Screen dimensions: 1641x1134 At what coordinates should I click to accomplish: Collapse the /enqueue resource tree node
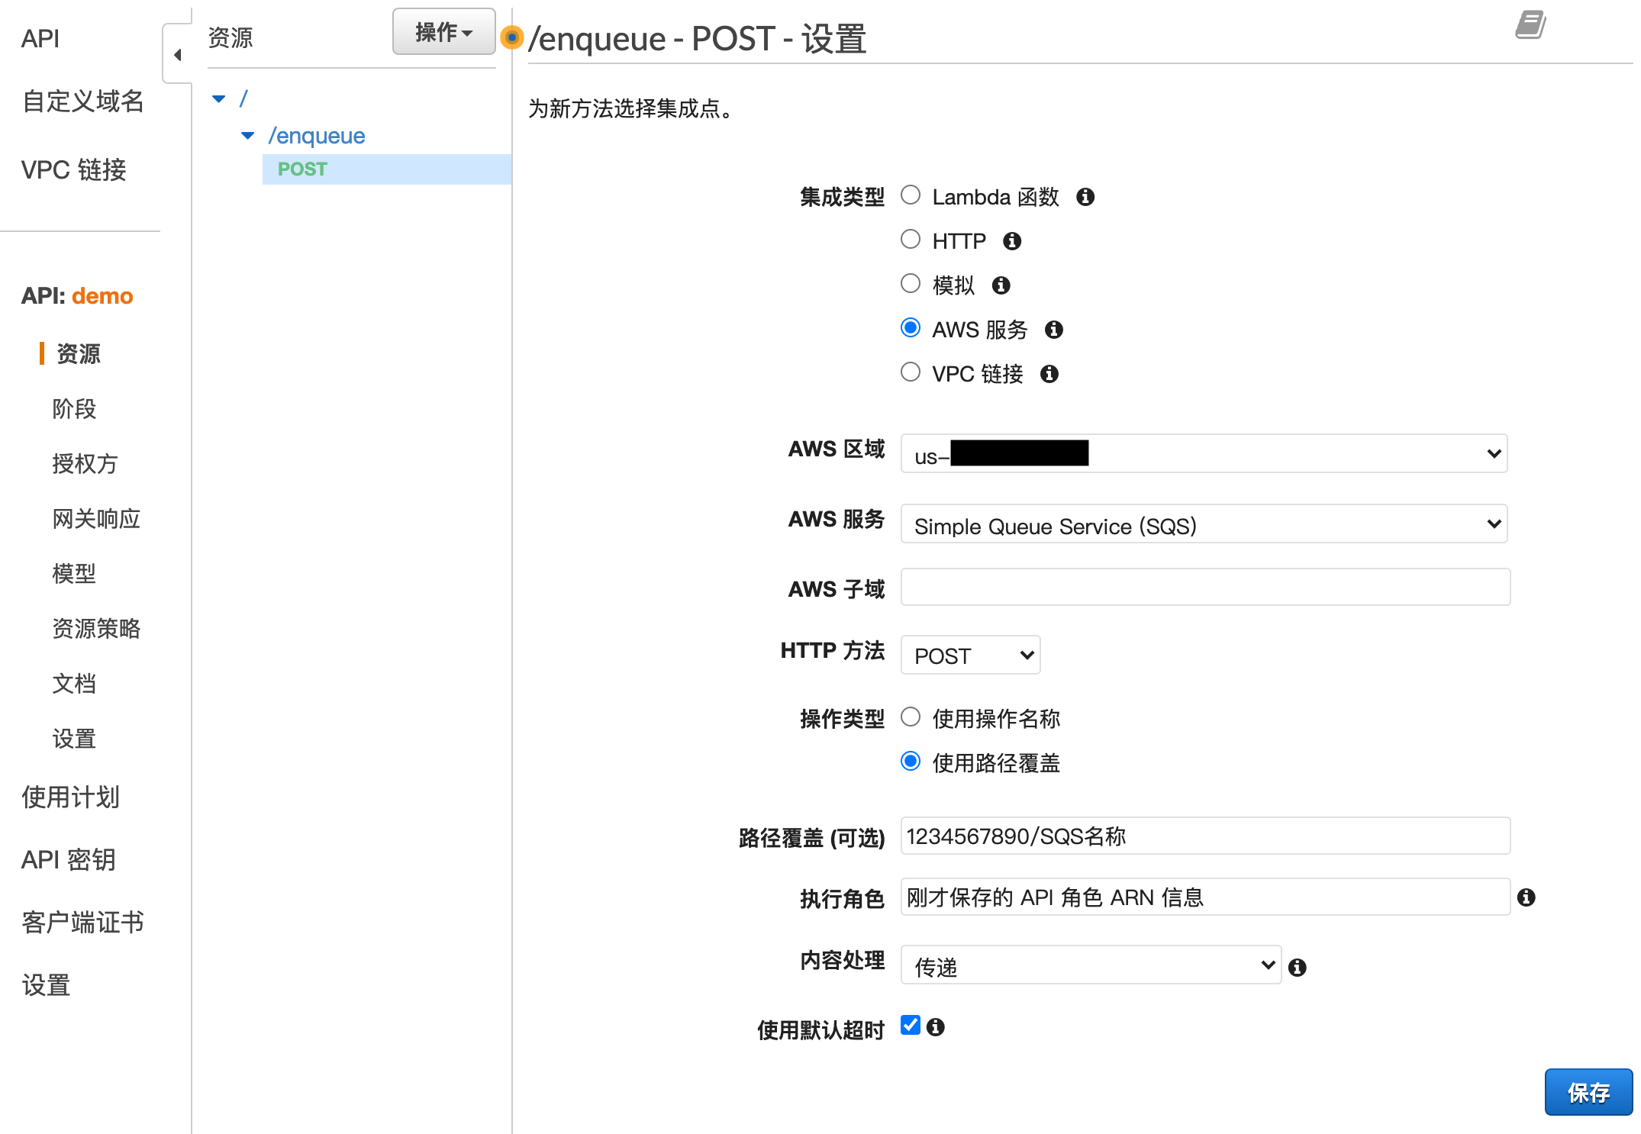(247, 136)
